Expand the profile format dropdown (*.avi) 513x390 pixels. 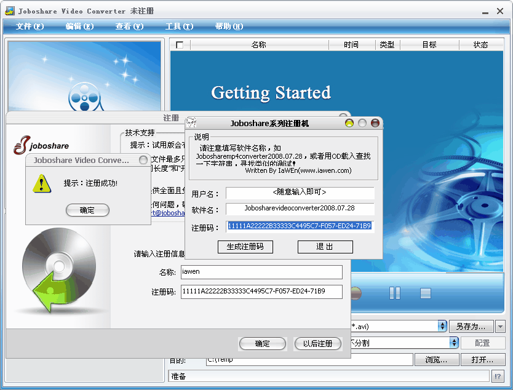442,326
